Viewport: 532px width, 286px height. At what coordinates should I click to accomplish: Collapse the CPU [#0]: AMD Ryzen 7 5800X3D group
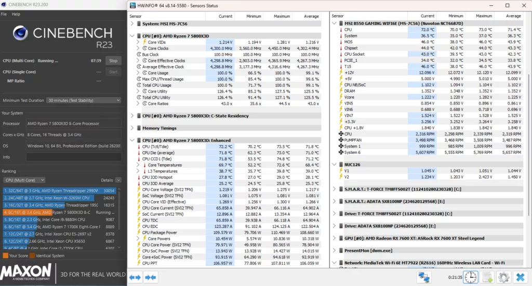tap(132, 36)
